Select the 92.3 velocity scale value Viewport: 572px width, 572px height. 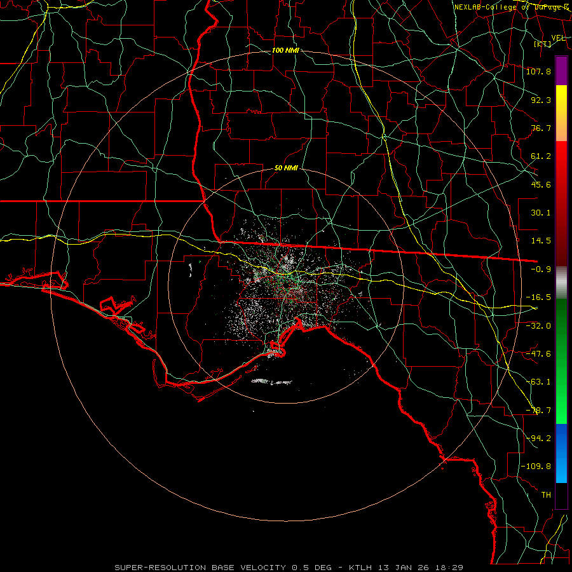click(x=541, y=100)
